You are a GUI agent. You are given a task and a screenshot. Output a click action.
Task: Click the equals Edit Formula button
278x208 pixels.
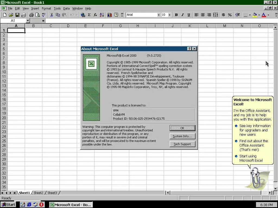tap(43, 21)
